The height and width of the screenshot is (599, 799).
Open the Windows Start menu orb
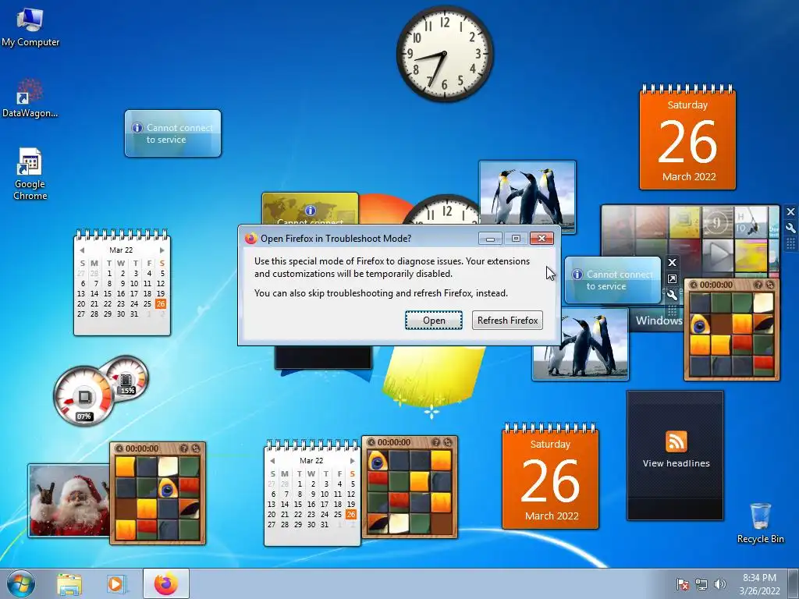pos(21,583)
